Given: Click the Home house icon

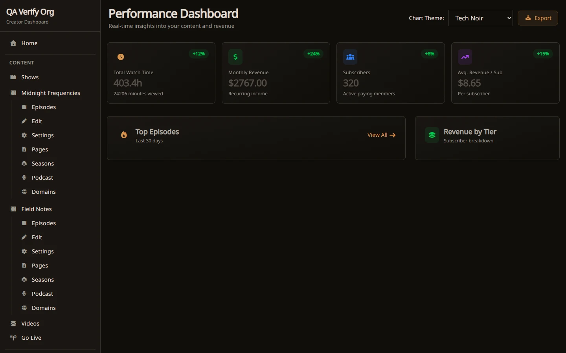Looking at the screenshot, I should pos(13,43).
